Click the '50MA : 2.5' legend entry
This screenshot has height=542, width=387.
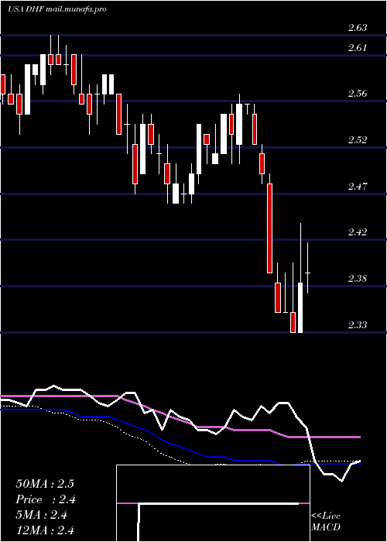45,484
